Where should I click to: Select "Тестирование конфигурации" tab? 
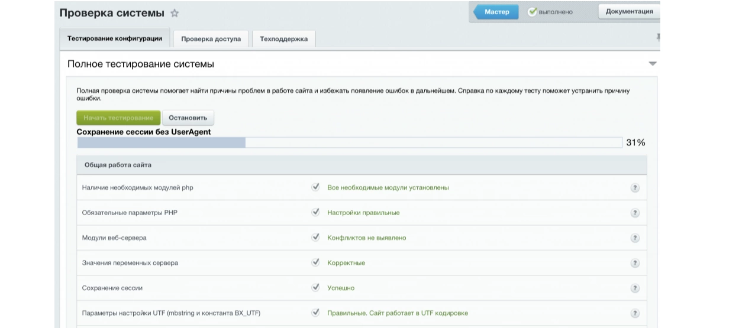click(115, 38)
